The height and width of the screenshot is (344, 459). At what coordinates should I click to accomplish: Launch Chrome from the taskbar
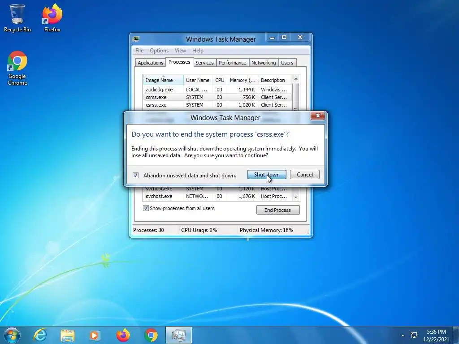[151, 335]
